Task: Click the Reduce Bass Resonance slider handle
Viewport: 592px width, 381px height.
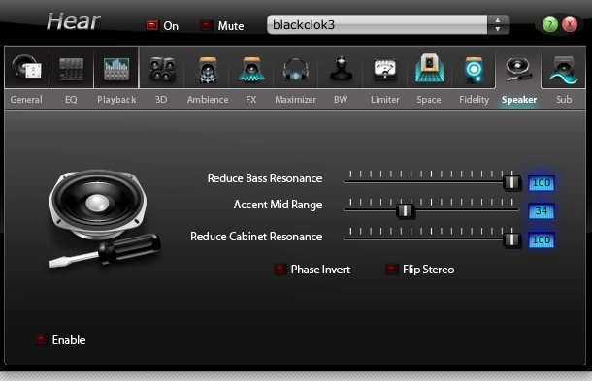Action: pyautogui.click(x=512, y=183)
